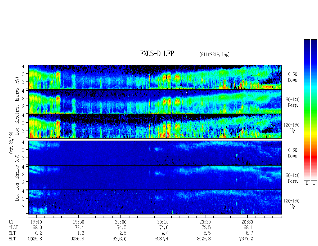Open the electron 0-60 Down spectrogram panel
The width and height of the screenshot is (318, 246).
[155, 77]
